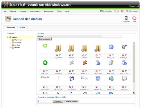Check the banners folder checkbox
The image size is (141, 108).
tap(73, 55)
